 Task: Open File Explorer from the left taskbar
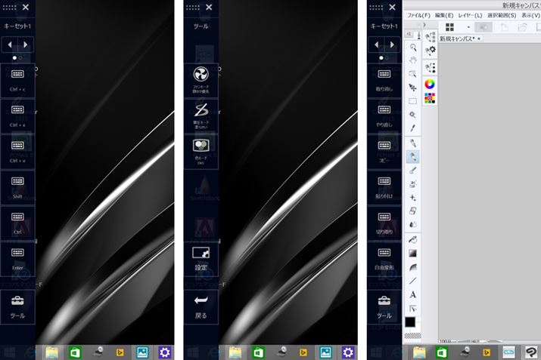tap(52, 352)
